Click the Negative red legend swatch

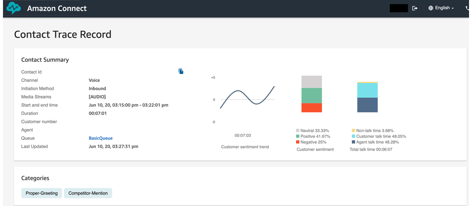tap(298, 142)
